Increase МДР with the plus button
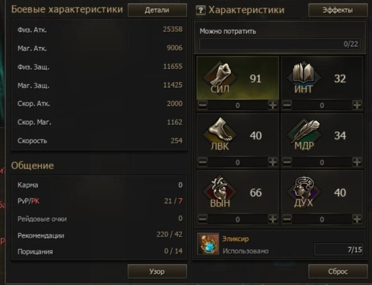The height and width of the screenshot is (285, 372). (x=357, y=162)
